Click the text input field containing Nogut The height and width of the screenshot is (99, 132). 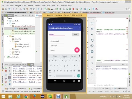tap(57, 35)
